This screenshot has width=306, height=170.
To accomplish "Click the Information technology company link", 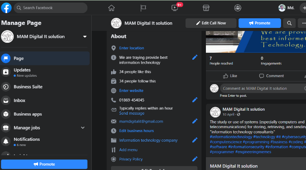I will 148,140.
